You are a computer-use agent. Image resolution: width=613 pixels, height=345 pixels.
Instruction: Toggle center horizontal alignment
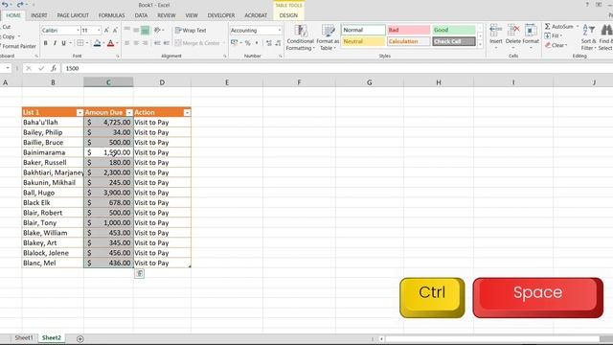click(136, 43)
